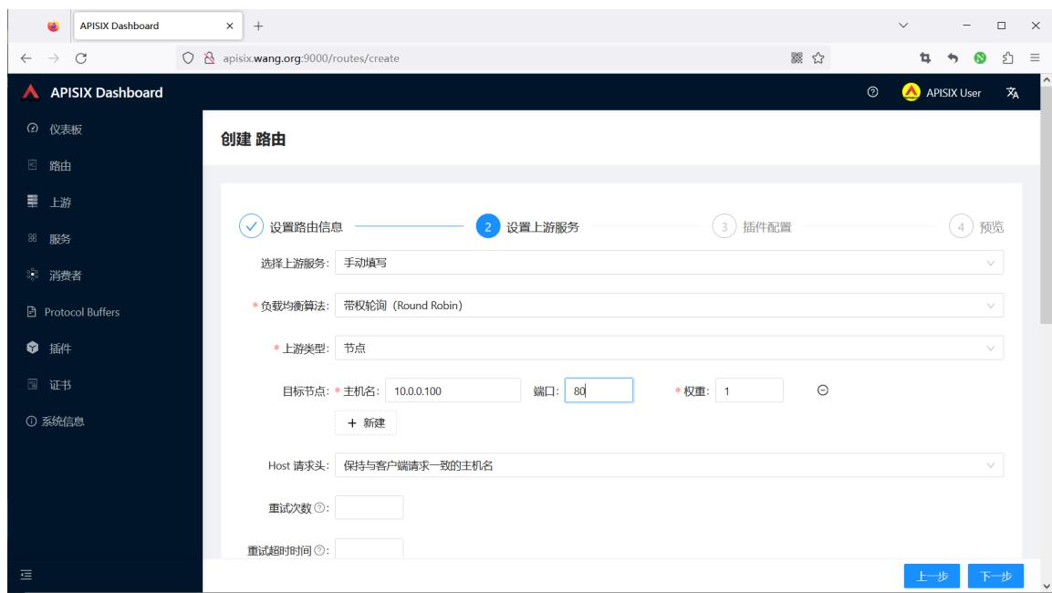This screenshot has height=593, width=1052.
Task: Click the green extension icon in toolbar
Action: coord(980,57)
